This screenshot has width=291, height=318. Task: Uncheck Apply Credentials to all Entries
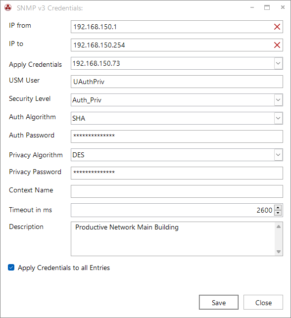pos(11,267)
